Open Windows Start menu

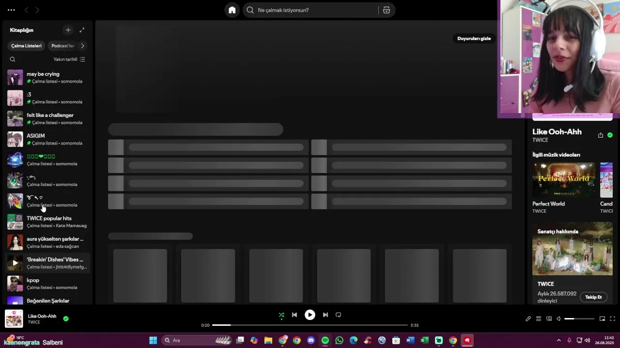(x=153, y=340)
